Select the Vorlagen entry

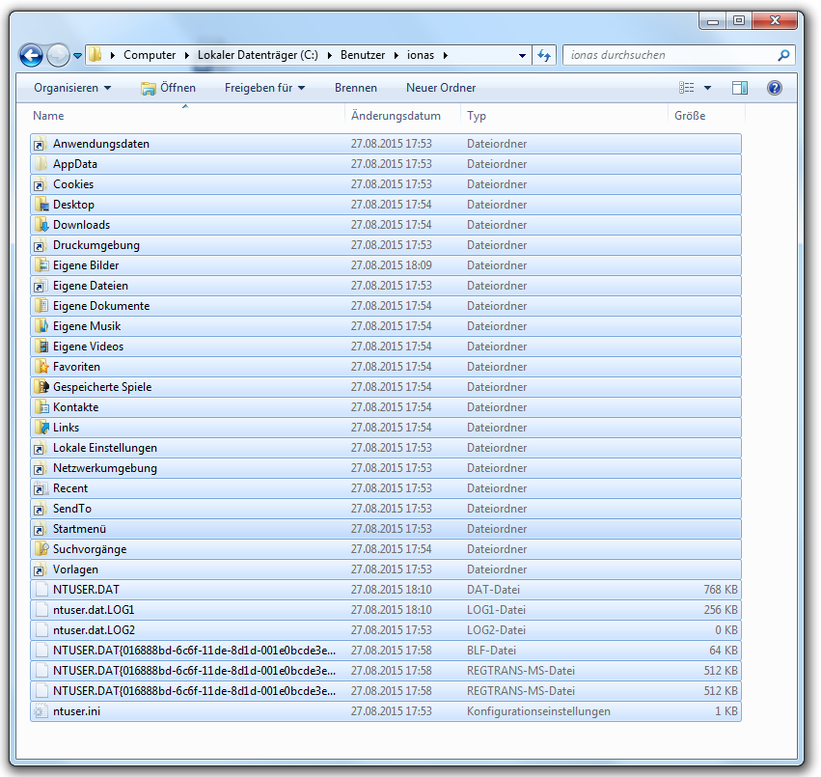(x=386, y=569)
